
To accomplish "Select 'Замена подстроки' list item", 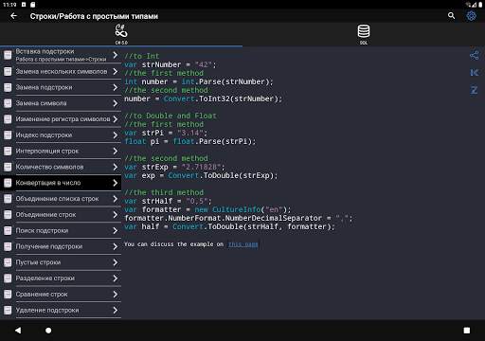I will (x=61, y=87).
